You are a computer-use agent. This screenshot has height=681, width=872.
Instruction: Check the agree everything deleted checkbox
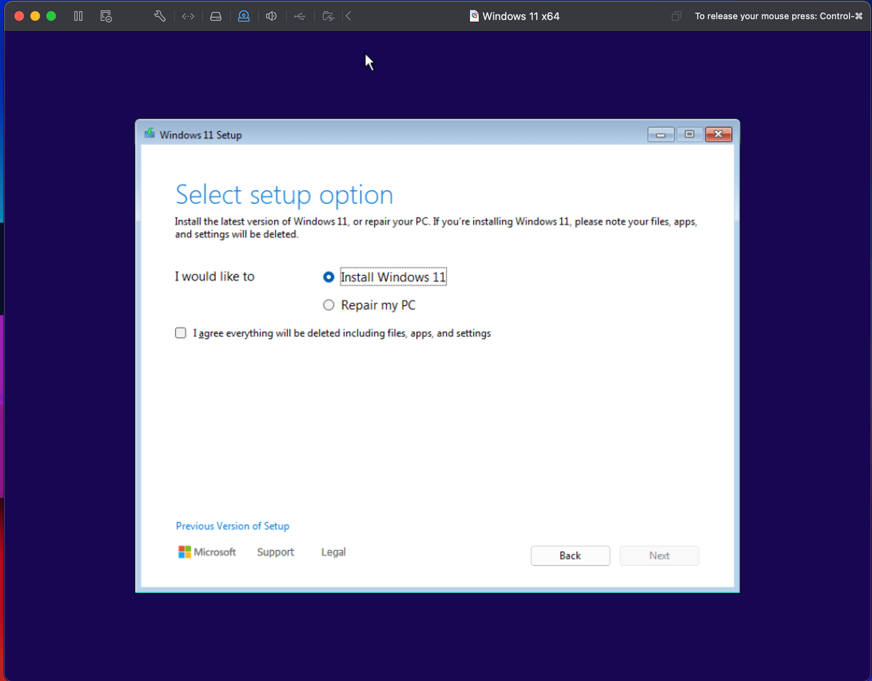coord(181,333)
